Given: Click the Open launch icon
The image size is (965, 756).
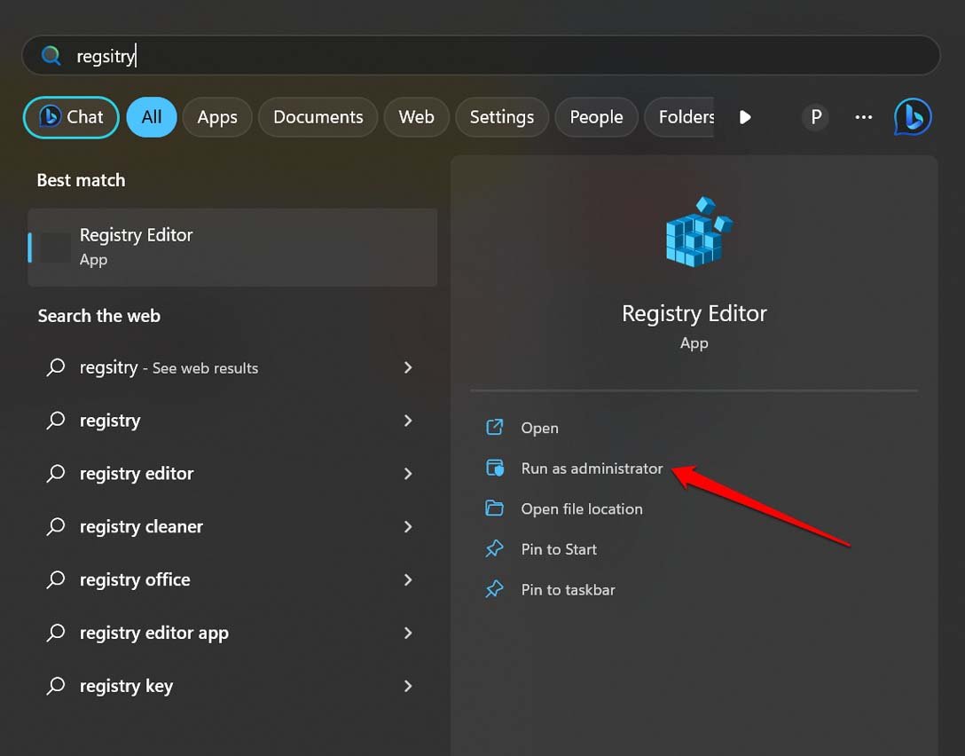Looking at the screenshot, I should coord(495,428).
